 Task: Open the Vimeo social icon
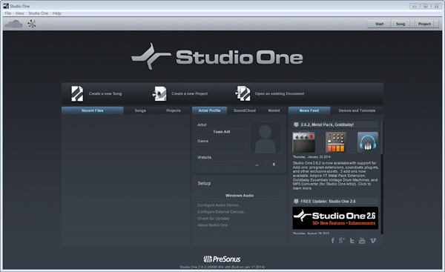tap(373, 241)
